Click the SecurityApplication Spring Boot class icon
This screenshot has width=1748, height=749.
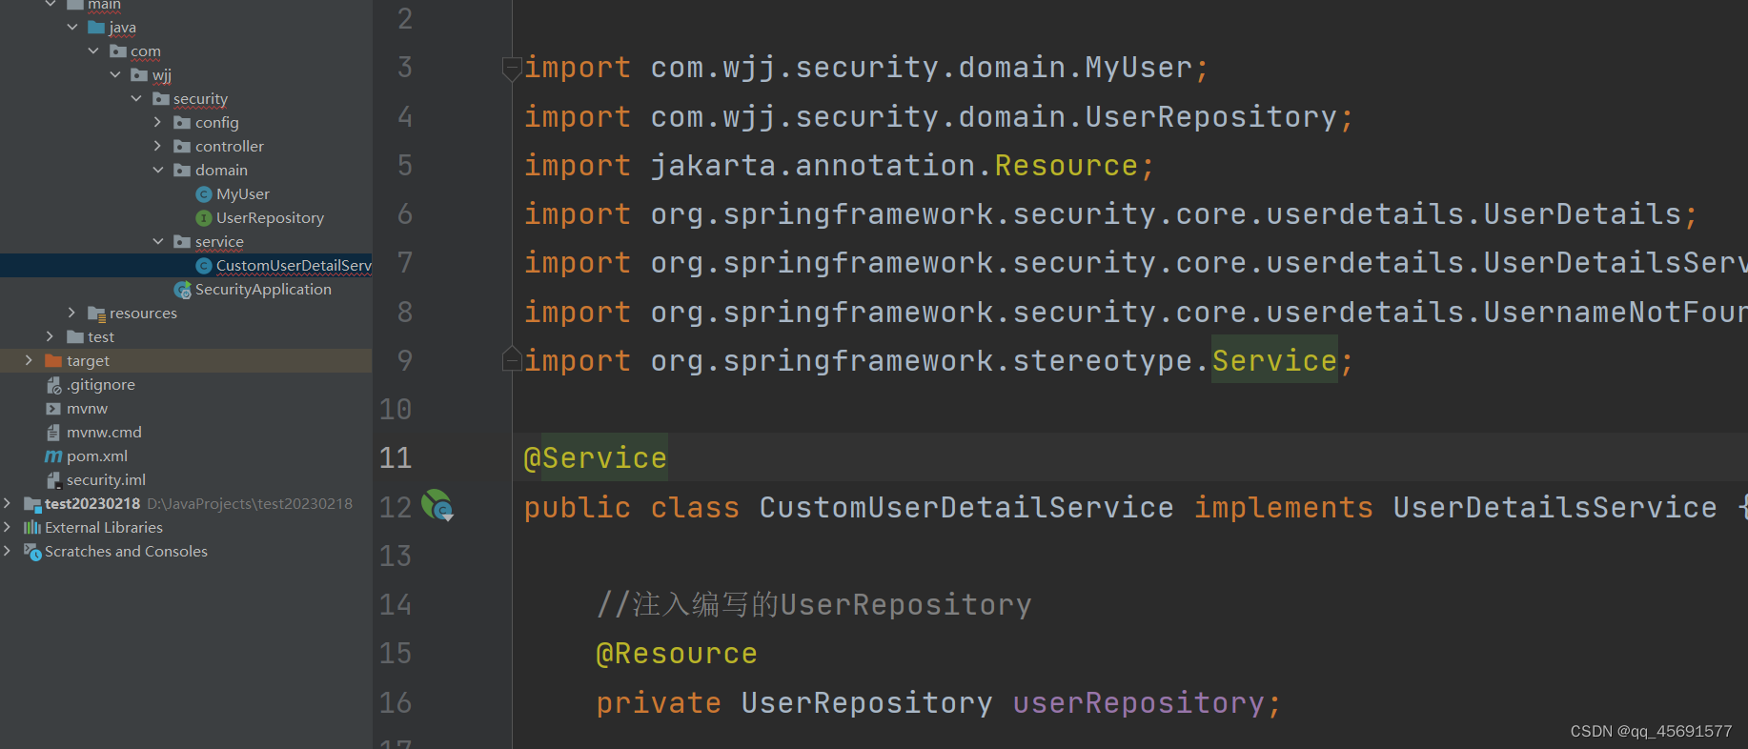pyautogui.click(x=182, y=290)
